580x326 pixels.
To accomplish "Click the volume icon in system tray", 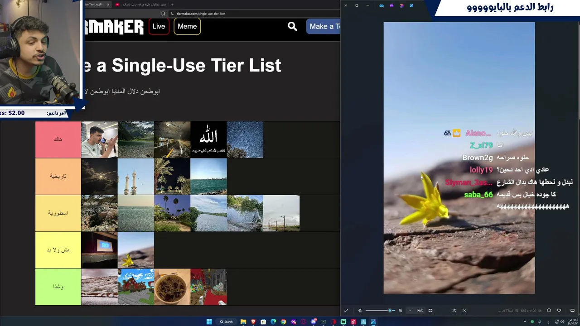I will (562, 322).
